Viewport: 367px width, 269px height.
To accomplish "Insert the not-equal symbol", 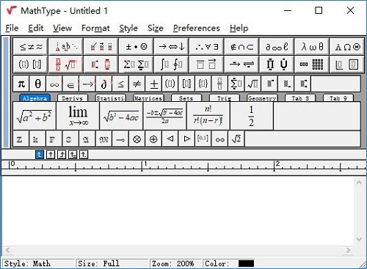I will (137, 84).
